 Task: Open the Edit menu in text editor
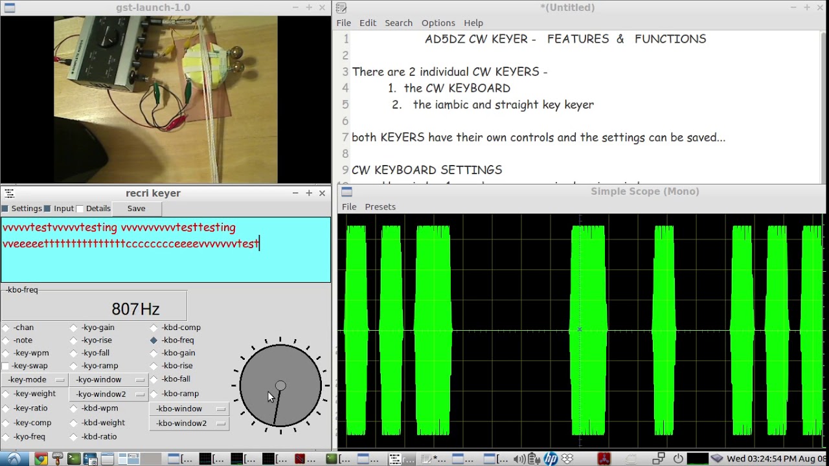pyautogui.click(x=368, y=23)
